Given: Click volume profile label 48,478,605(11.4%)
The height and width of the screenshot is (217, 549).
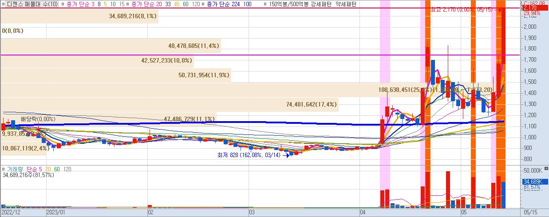Looking at the screenshot, I should [x=194, y=45].
